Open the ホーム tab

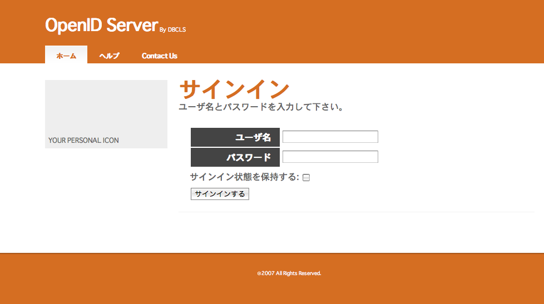pos(66,55)
